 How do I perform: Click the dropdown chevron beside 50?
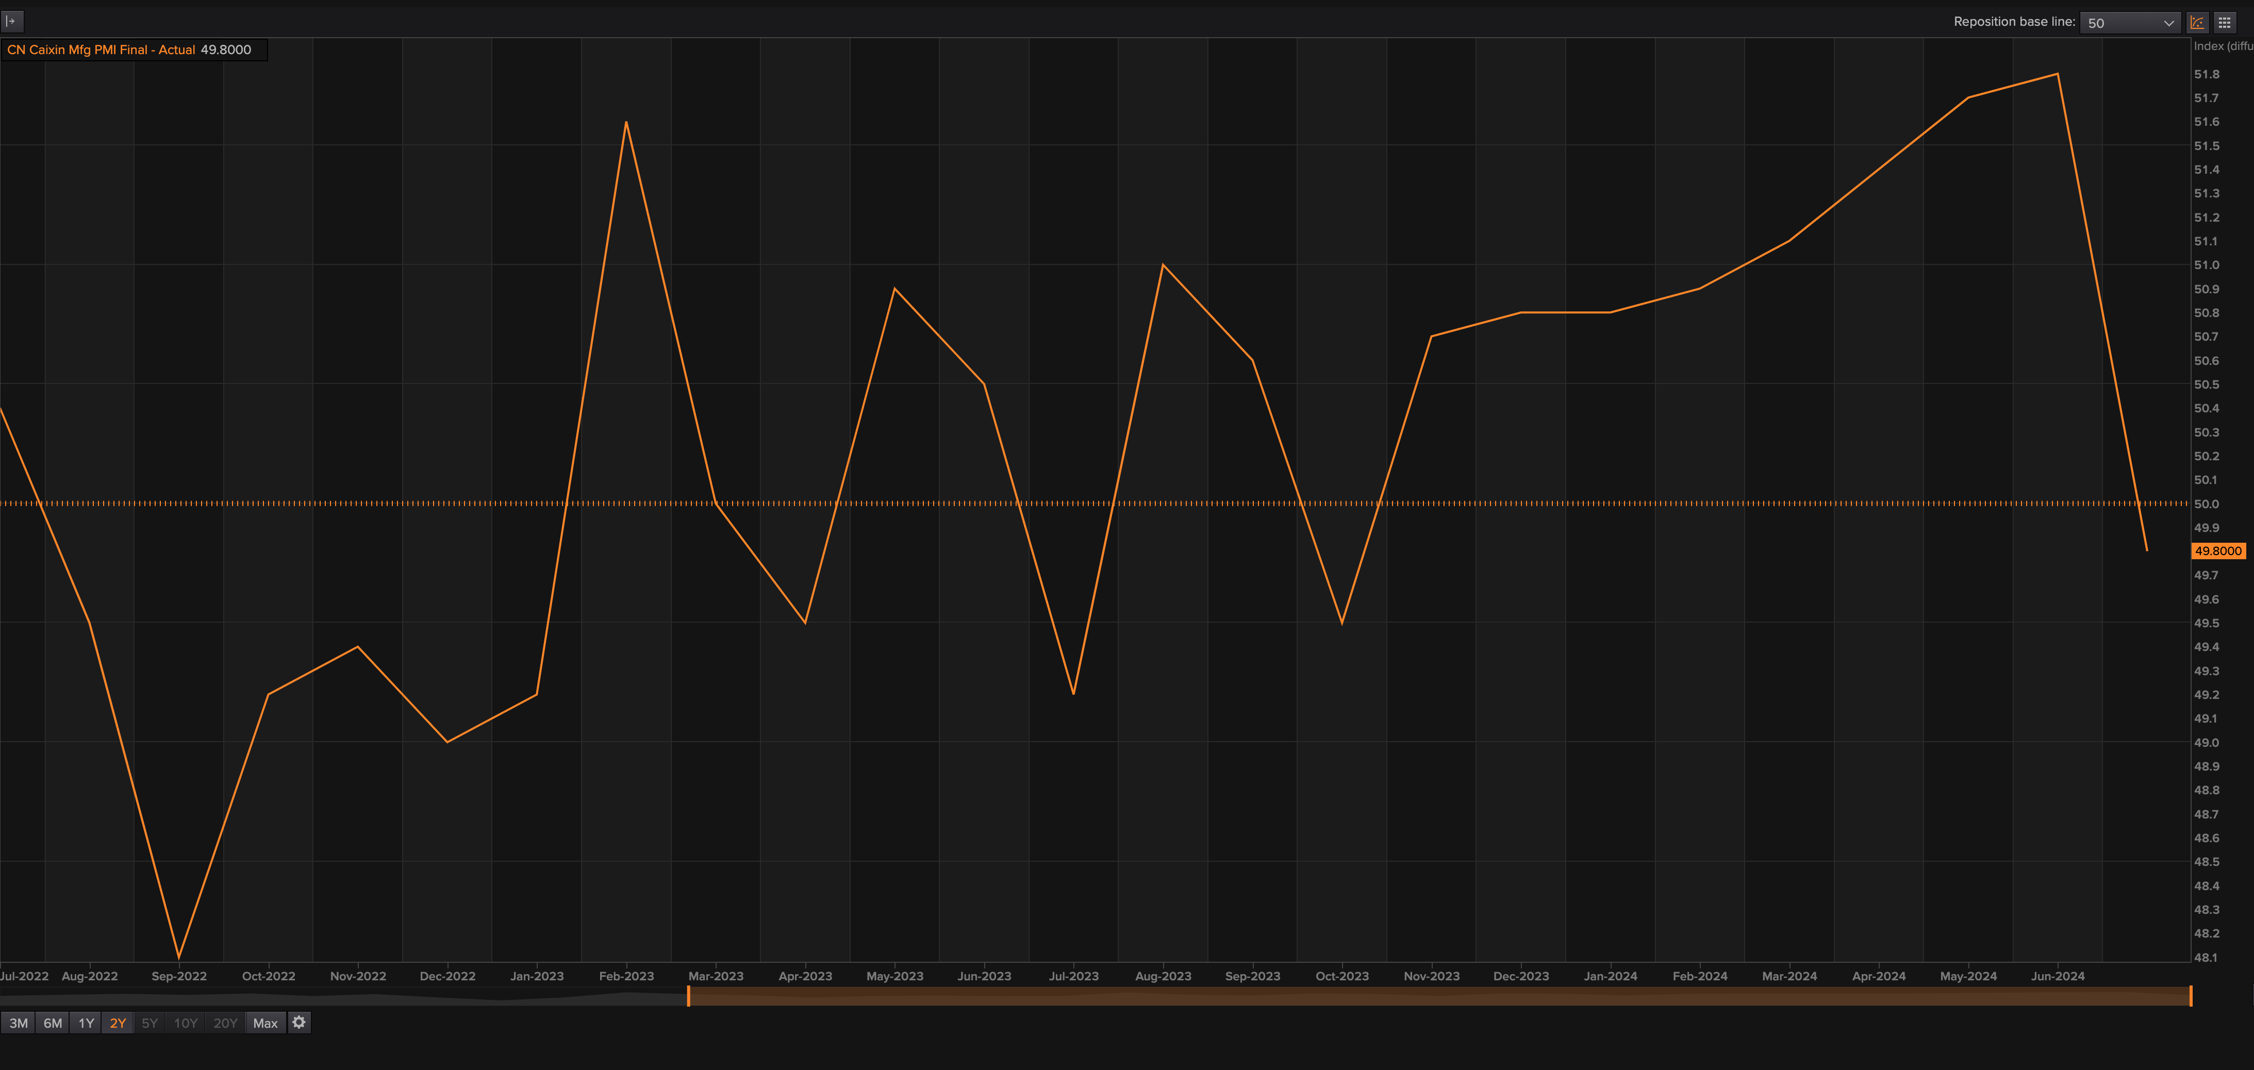point(2168,24)
